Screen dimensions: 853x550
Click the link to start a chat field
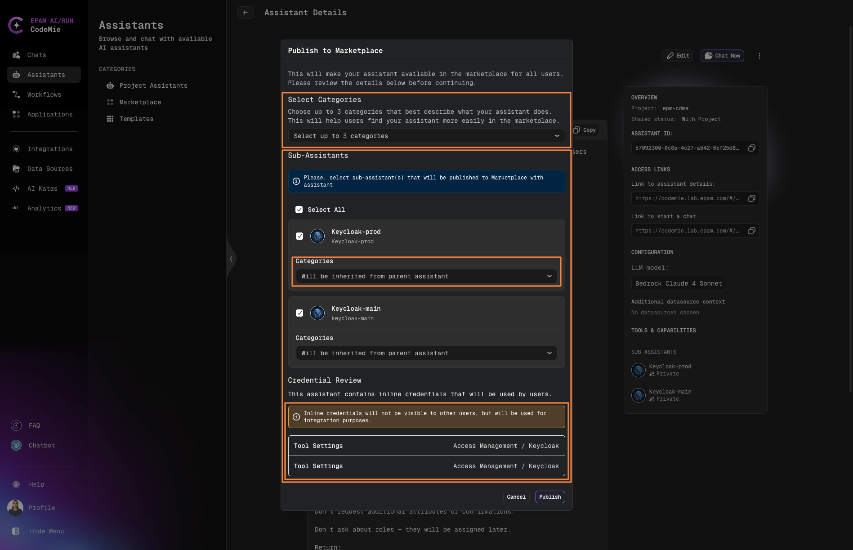(x=687, y=231)
